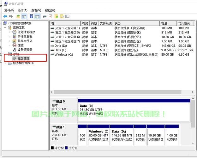Select the 512 MB recovery partition block
This screenshot has height=158, width=197.
point(140,135)
